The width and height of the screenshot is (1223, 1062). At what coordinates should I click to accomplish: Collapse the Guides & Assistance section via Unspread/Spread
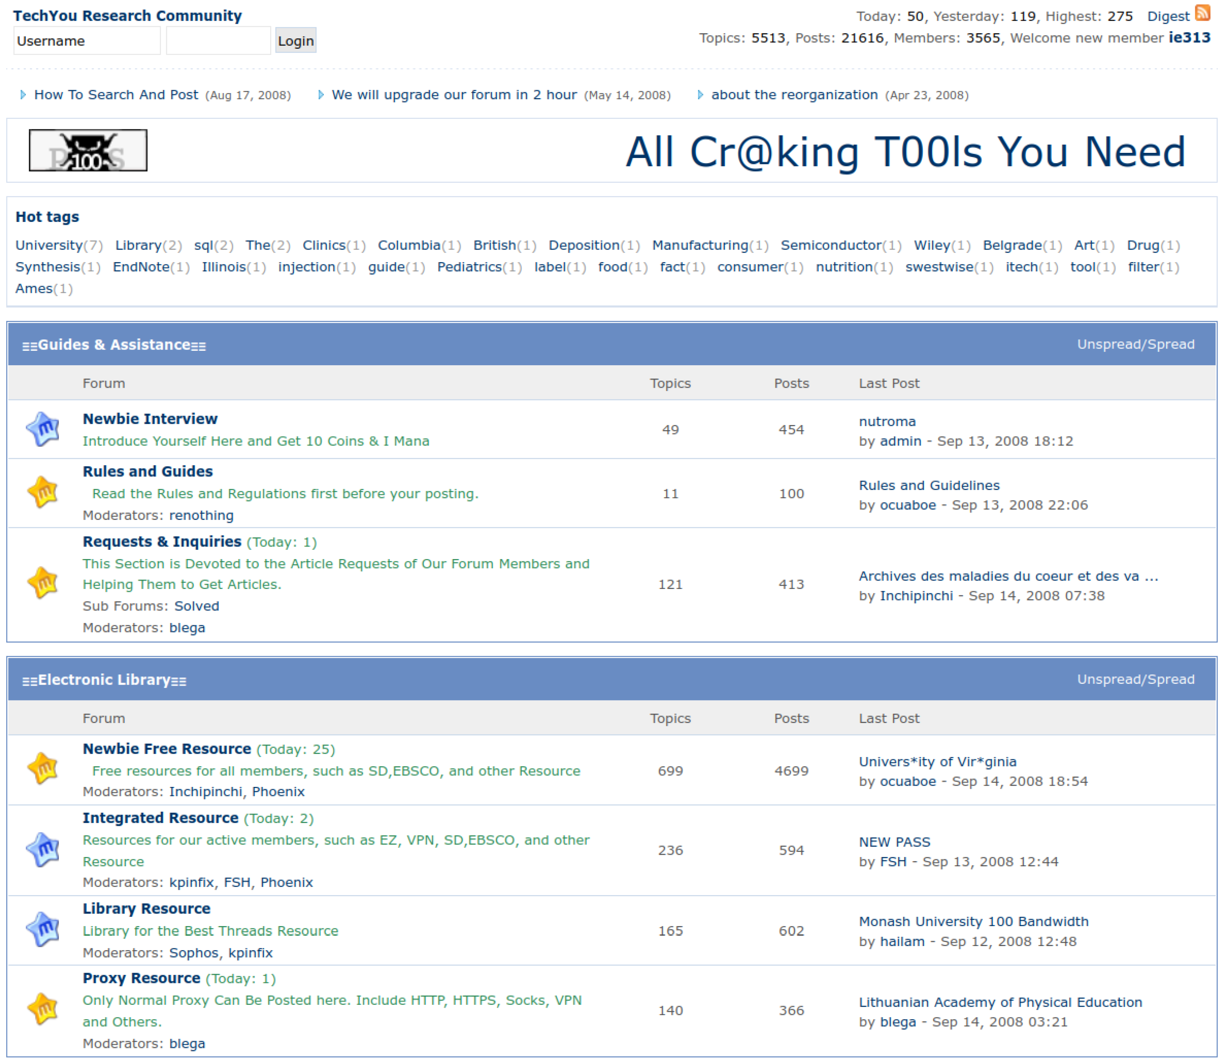click(1135, 344)
